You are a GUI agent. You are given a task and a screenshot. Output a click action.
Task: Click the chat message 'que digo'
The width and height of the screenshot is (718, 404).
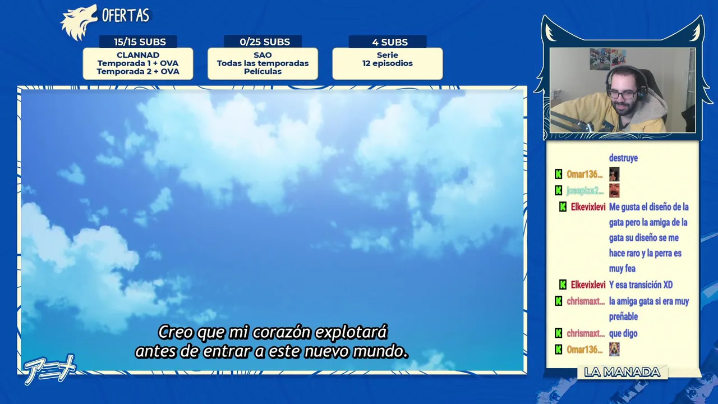pos(623,333)
